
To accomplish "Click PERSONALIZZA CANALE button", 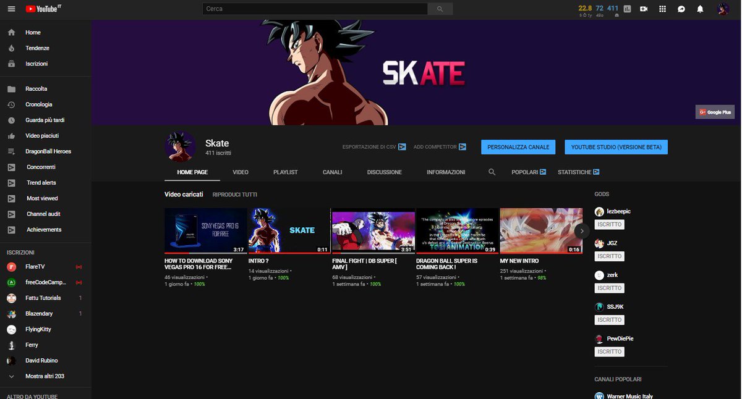I will [x=518, y=147].
